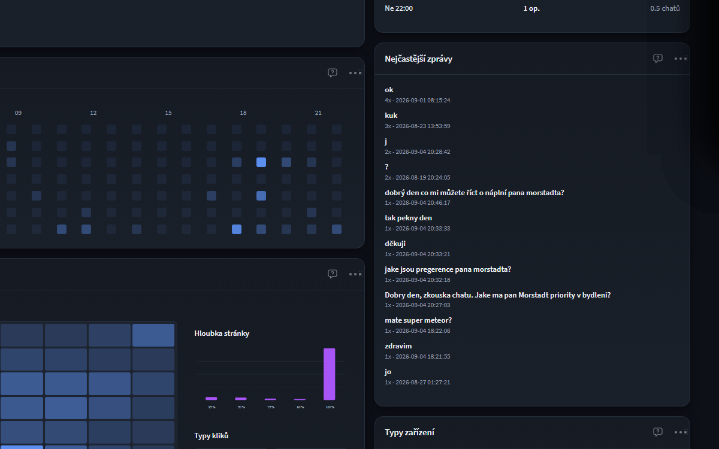719x449 pixels.
Task: Open more options of Nejčastější zprávy card
Action: pos(680,59)
